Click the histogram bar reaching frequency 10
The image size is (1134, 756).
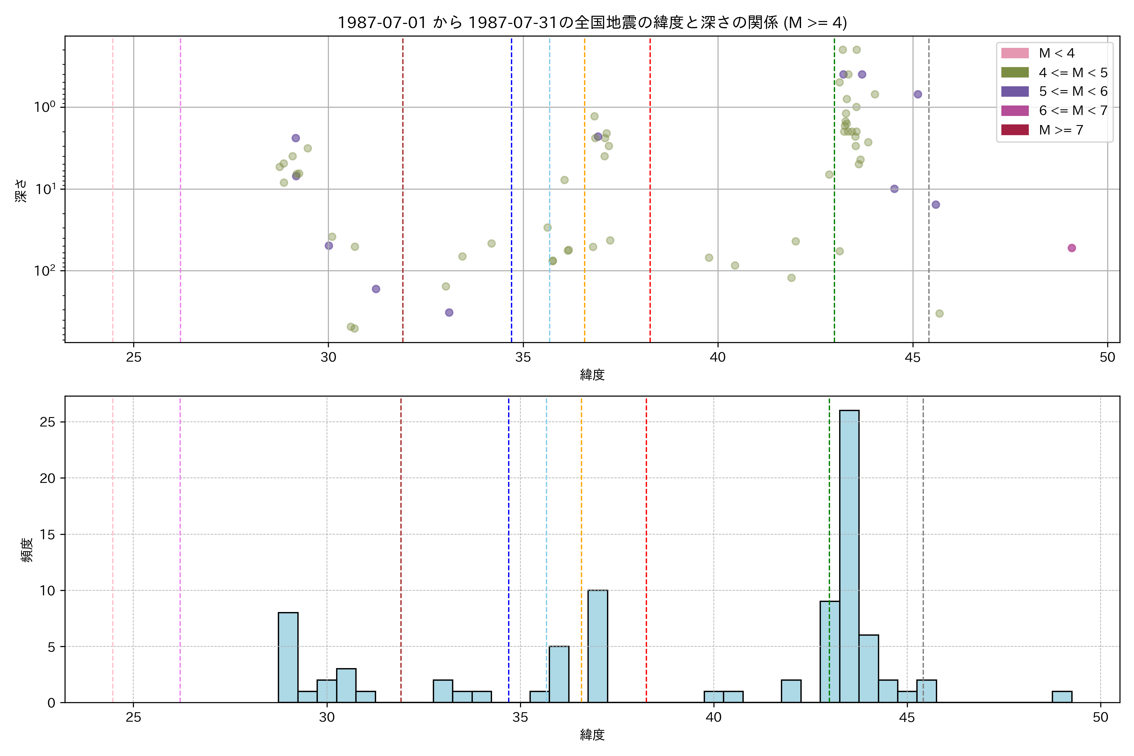coord(597,646)
